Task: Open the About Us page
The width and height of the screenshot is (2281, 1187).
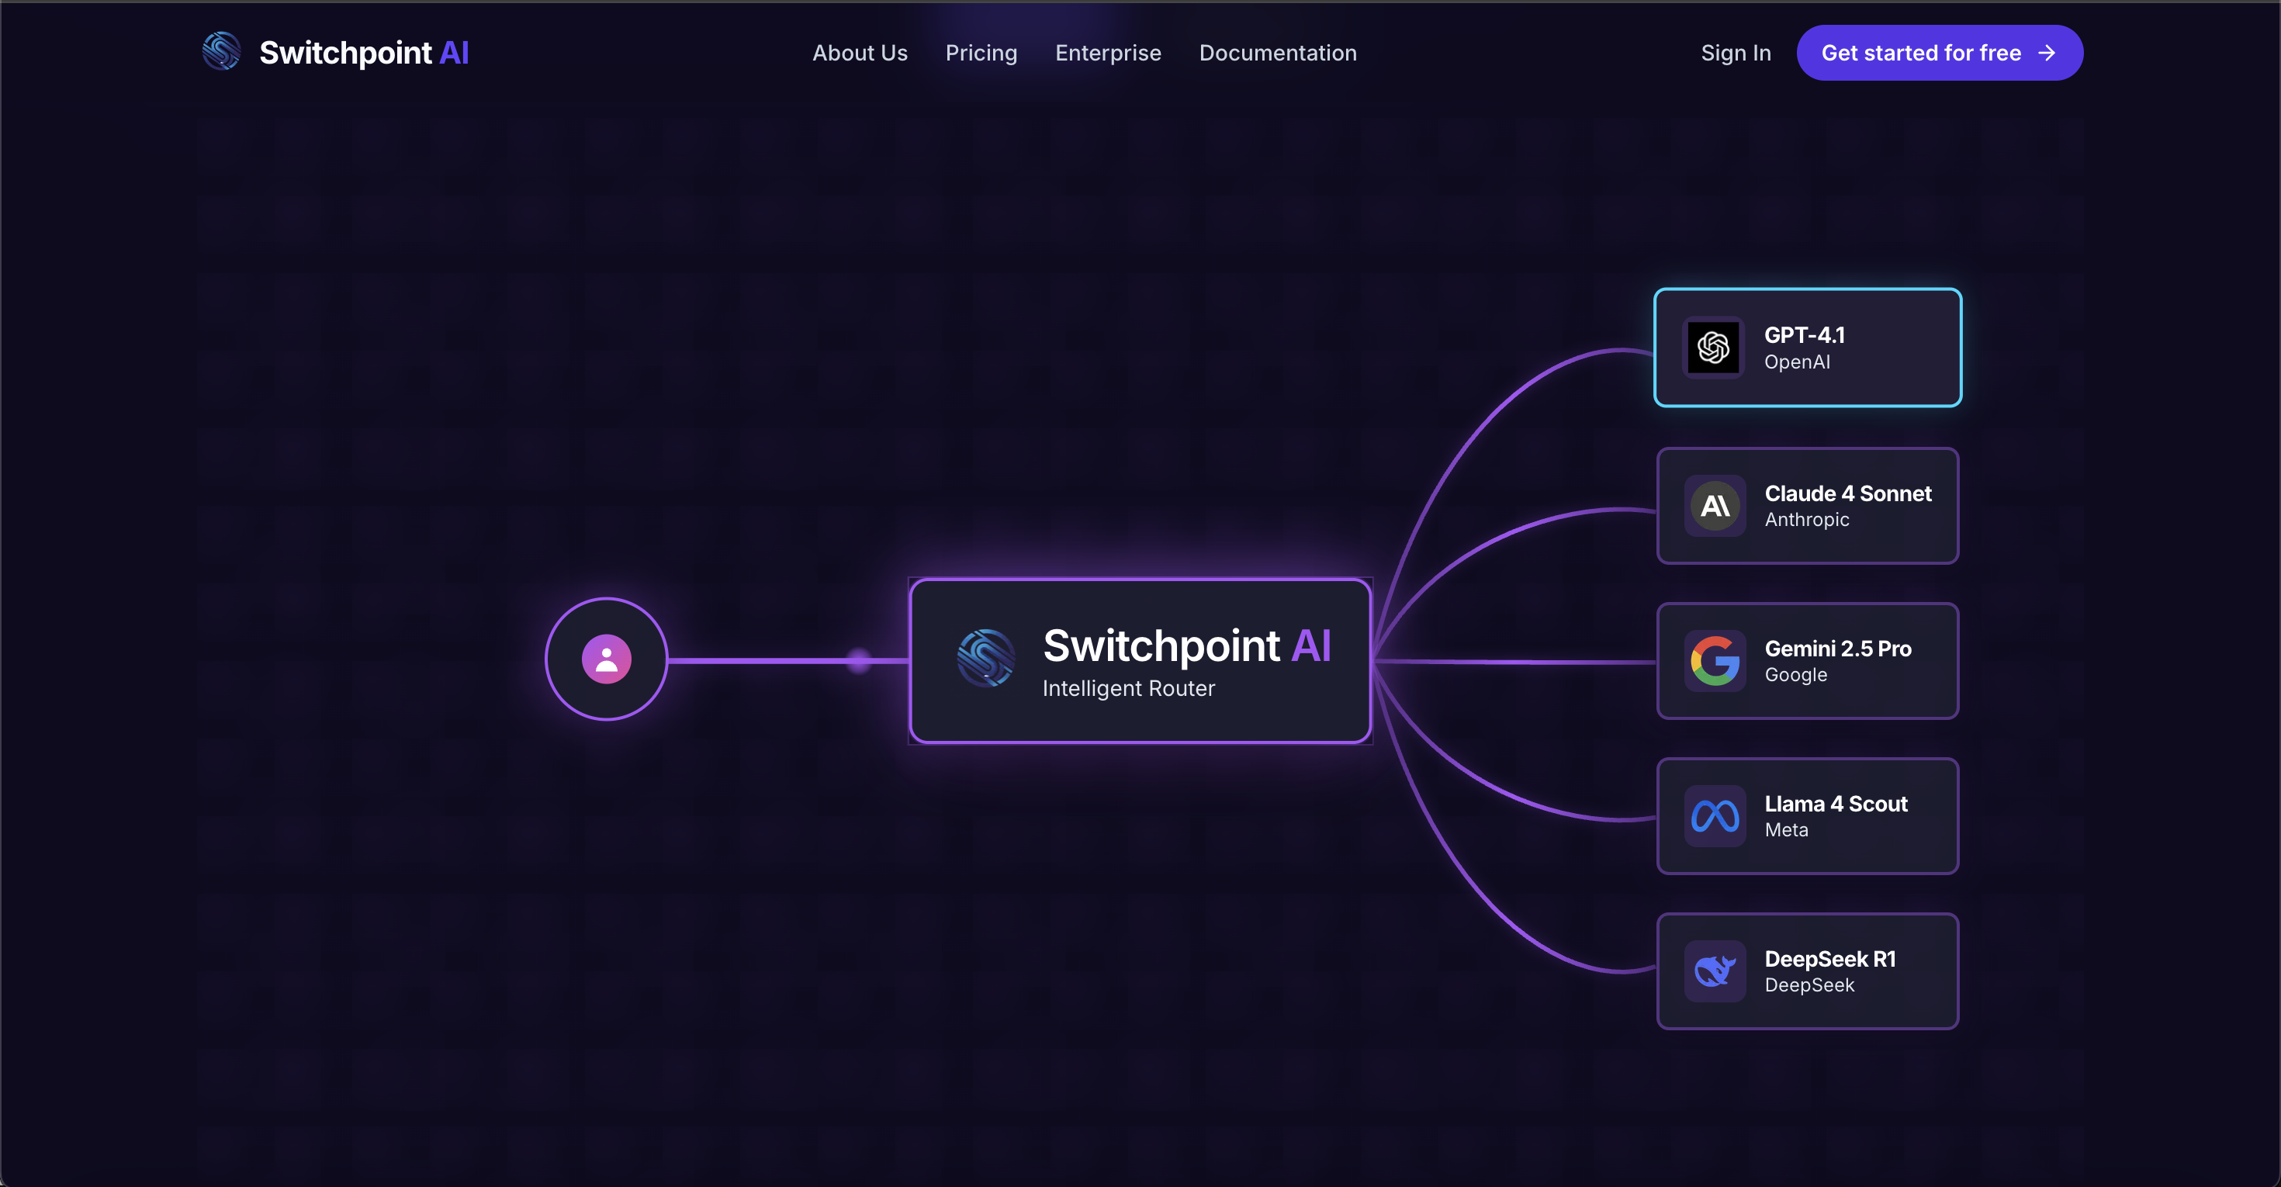Action: pyautogui.click(x=860, y=53)
